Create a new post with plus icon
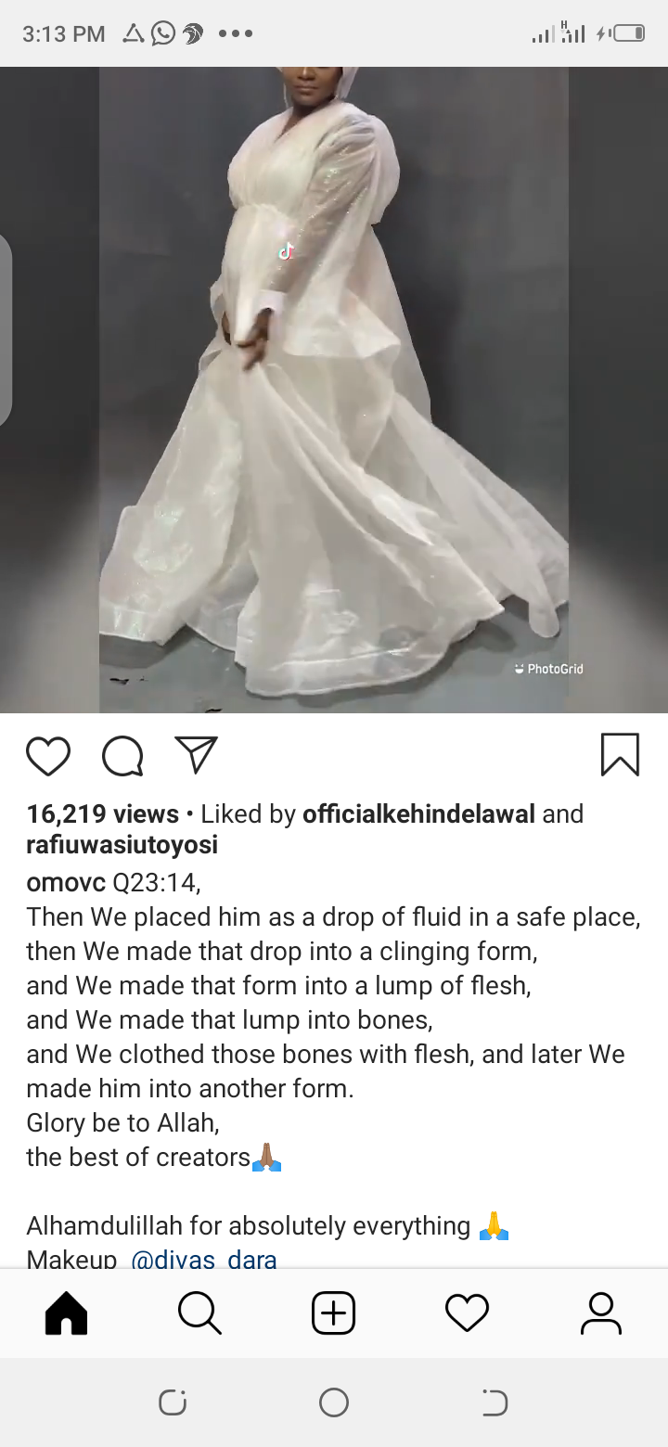668x1447 pixels. click(334, 1313)
